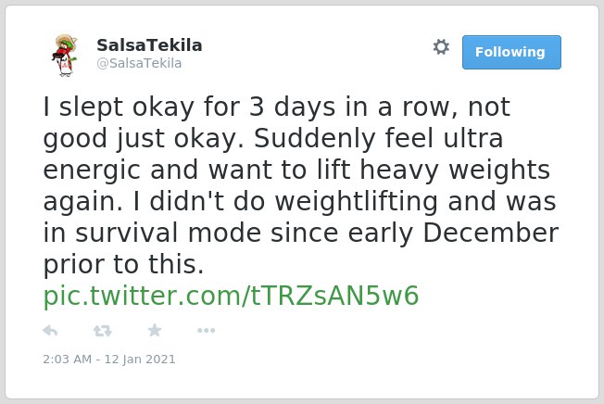The width and height of the screenshot is (604, 404).
Task: Open the three-dot more options menu
Action: 206,330
